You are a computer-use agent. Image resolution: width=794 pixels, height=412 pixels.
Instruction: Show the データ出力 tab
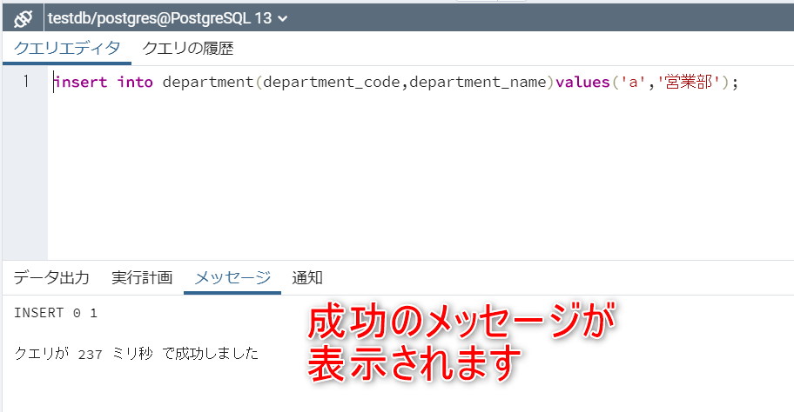pyautogui.click(x=51, y=277)
